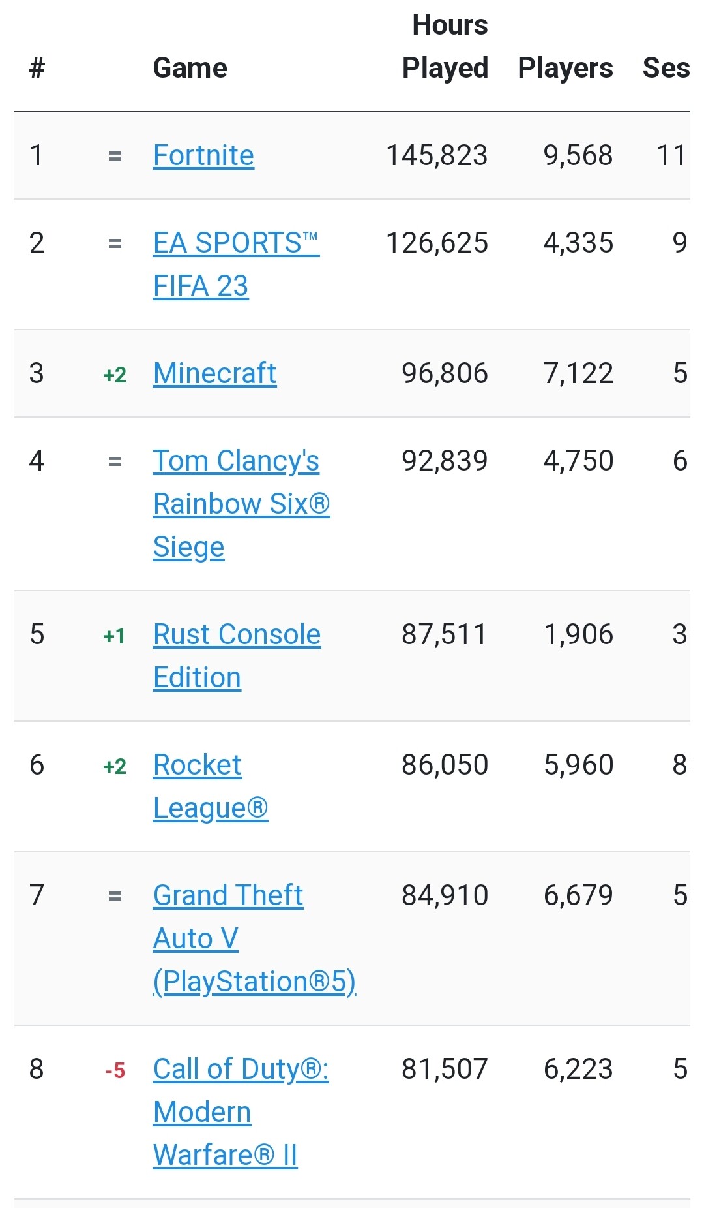Click Fortnite's 145,823 hours played value

coord(437,155)
